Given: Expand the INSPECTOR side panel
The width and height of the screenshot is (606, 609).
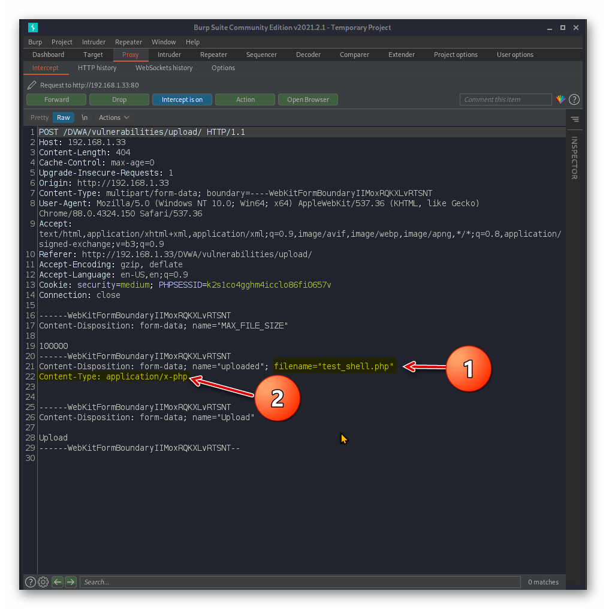Looking at the screenshot, I should tap(575, 157).
